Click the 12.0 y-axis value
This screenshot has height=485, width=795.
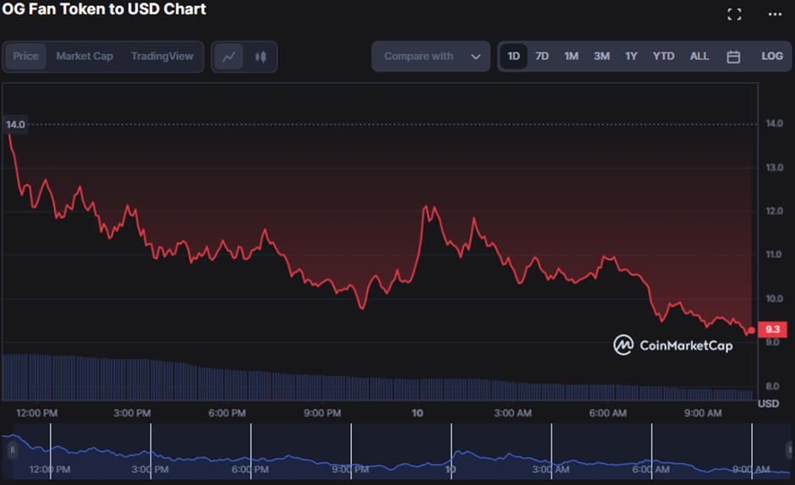coord(774,211)
